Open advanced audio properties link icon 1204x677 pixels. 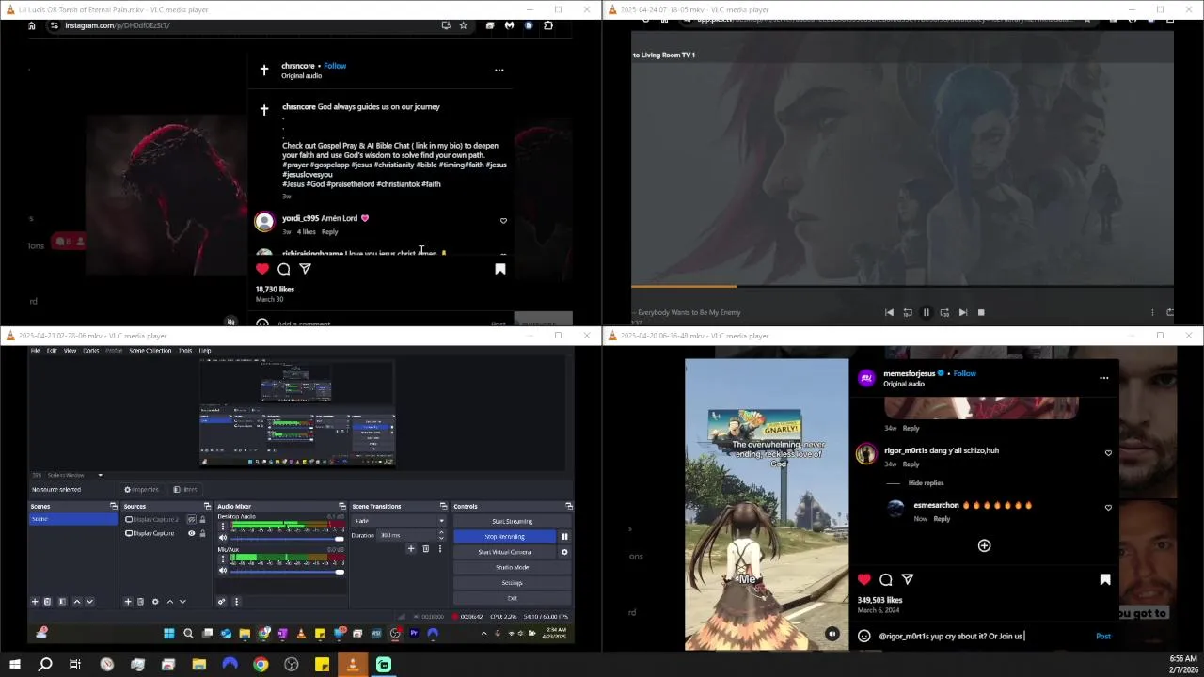coord(222,602)
